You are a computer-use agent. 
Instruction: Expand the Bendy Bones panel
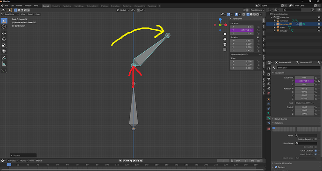280,119
